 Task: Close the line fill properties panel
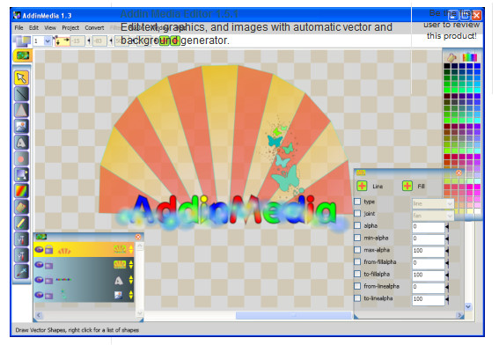(x=459, y=172)
